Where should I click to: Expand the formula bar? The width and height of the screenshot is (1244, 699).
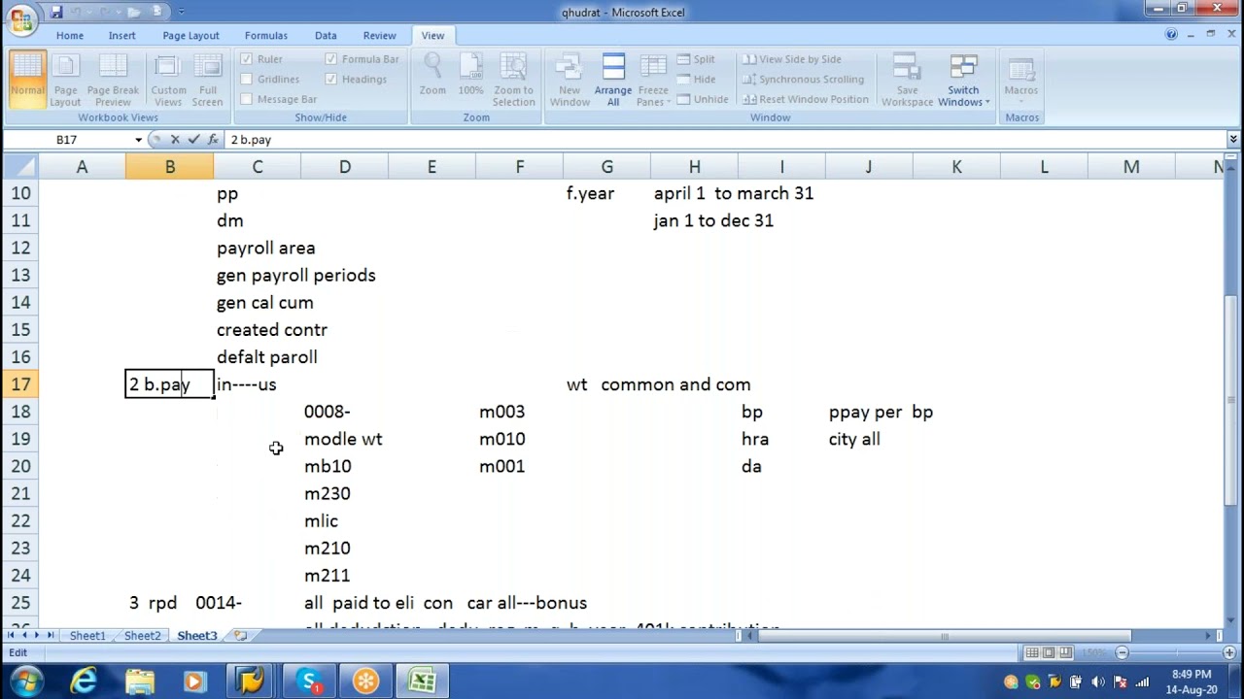[x=1233, y=140]
